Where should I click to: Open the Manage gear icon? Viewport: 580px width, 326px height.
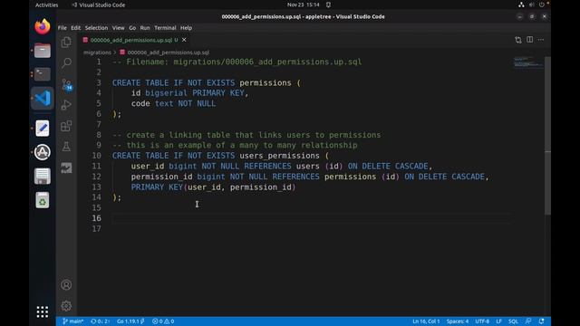click(66, 306)
